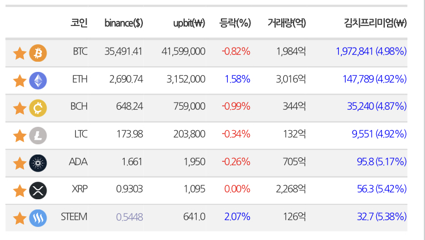This screenshot has height=240, width=425.
Task: Sort by 김치프리미엄(₩) column header
Action: (x=375, y=23)
